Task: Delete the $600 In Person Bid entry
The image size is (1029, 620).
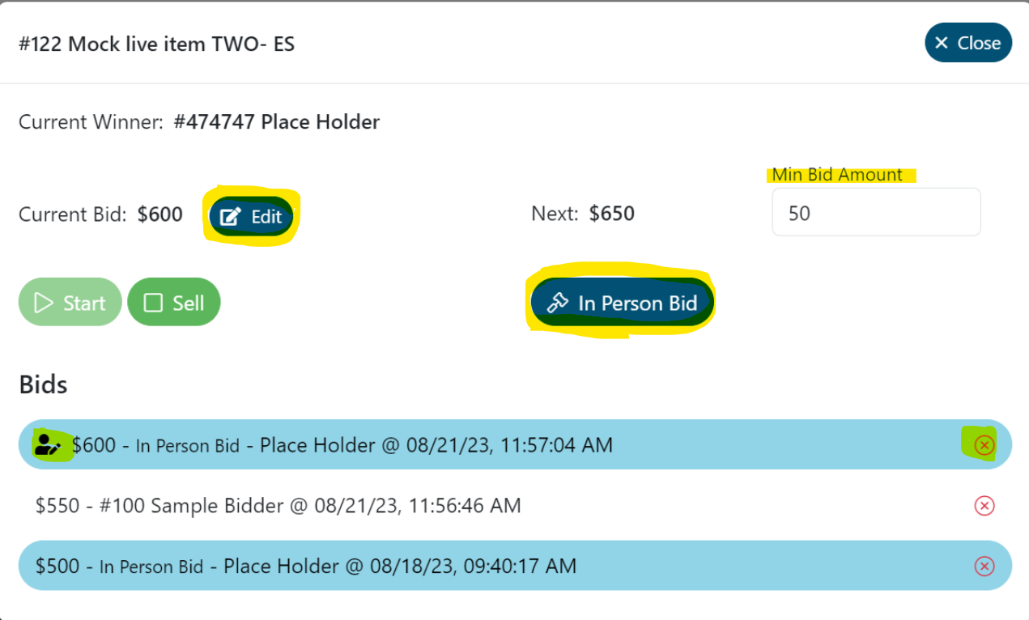Action: point(984,445)
